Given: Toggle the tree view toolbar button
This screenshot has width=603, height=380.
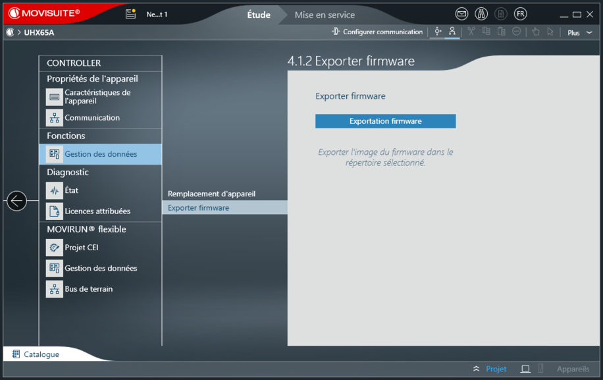Looking at the screenshot, I should pos(452,32).
